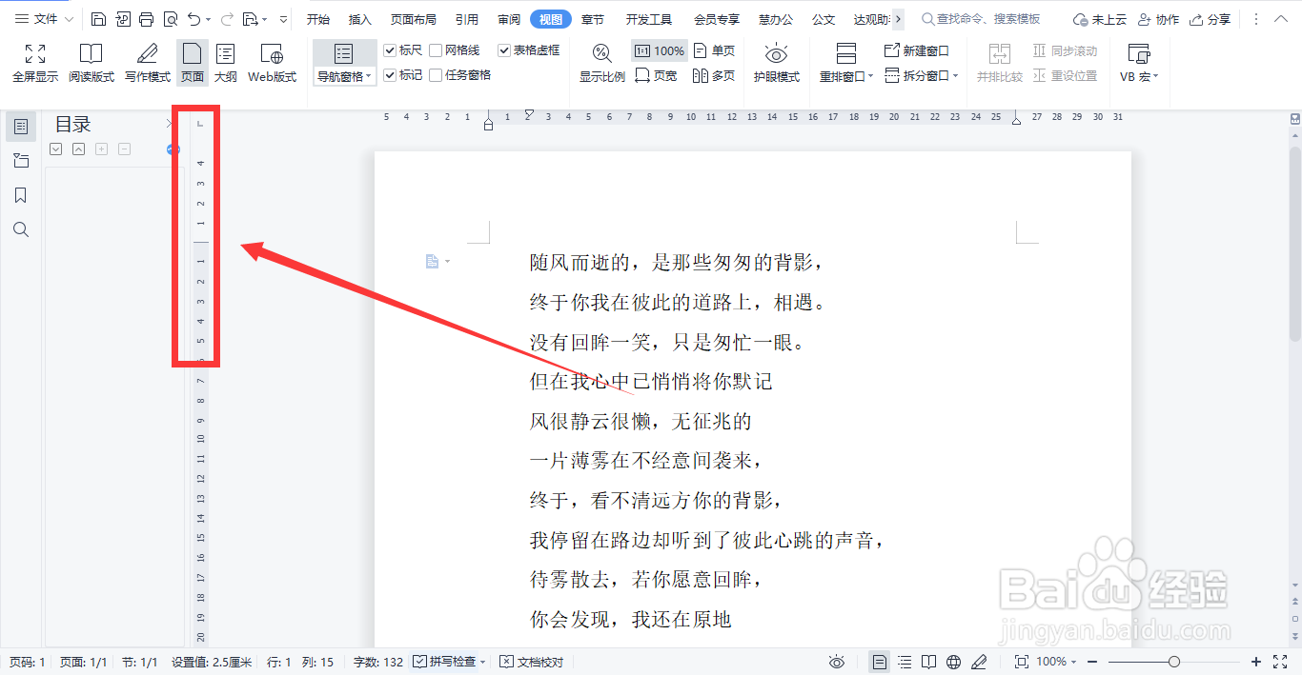Open the 文件 file menu
This screenshot has width=1302, height=675.
[x=44, y=19]
